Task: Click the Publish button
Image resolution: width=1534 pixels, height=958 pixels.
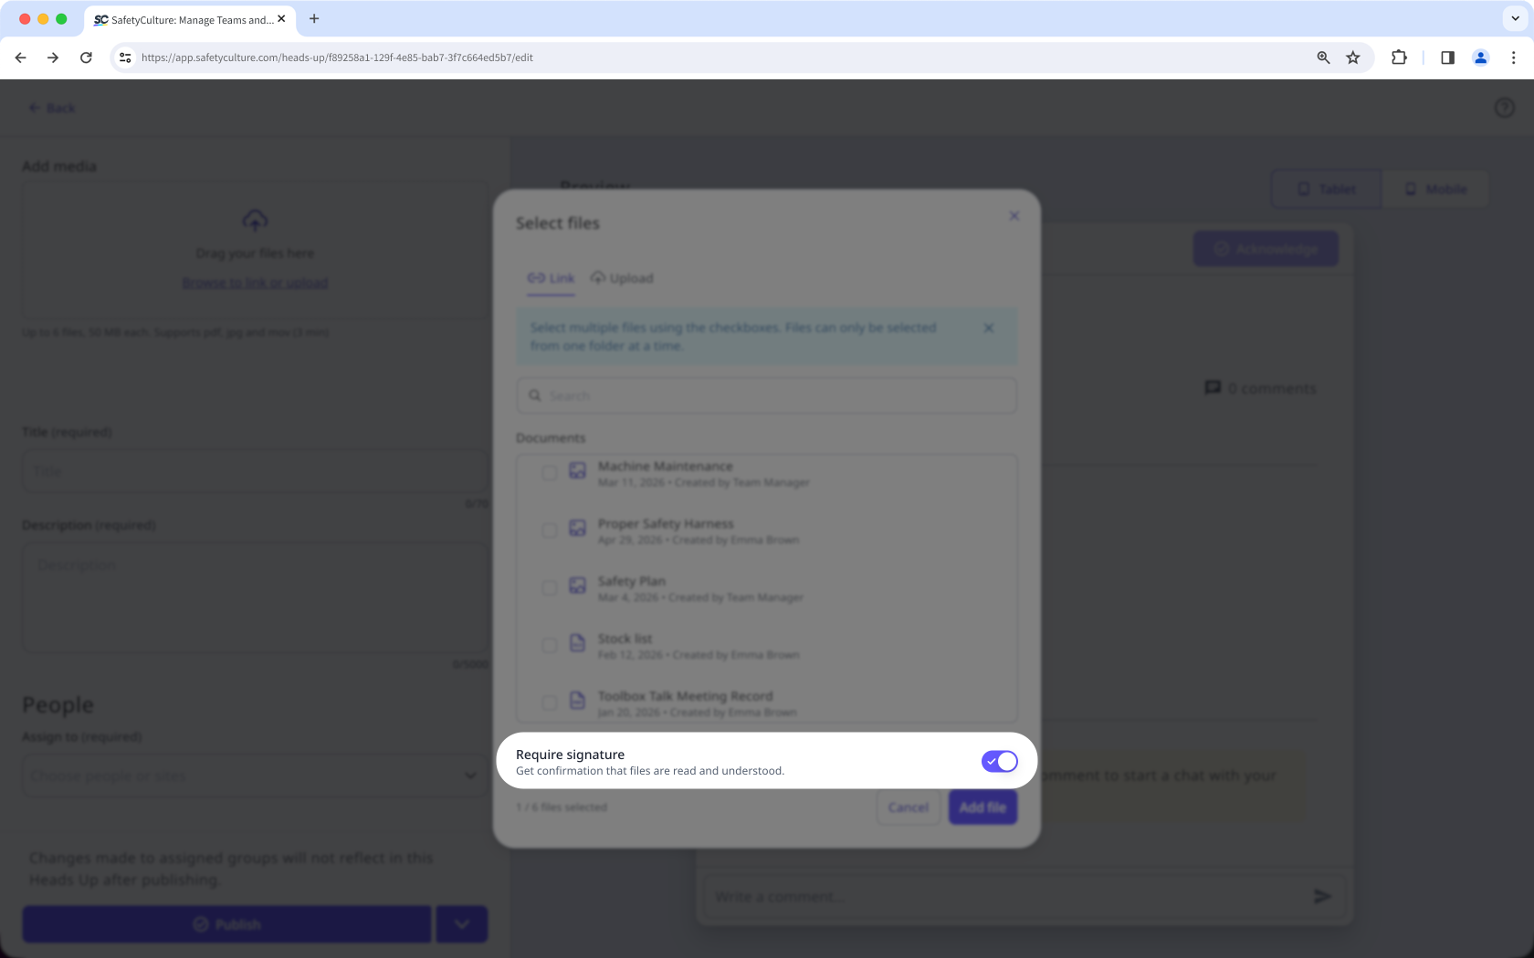Action: 226,924
